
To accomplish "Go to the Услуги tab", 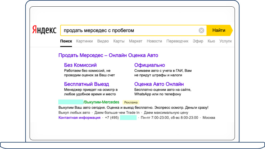I will pyautogui.click(x=225, y=41).
